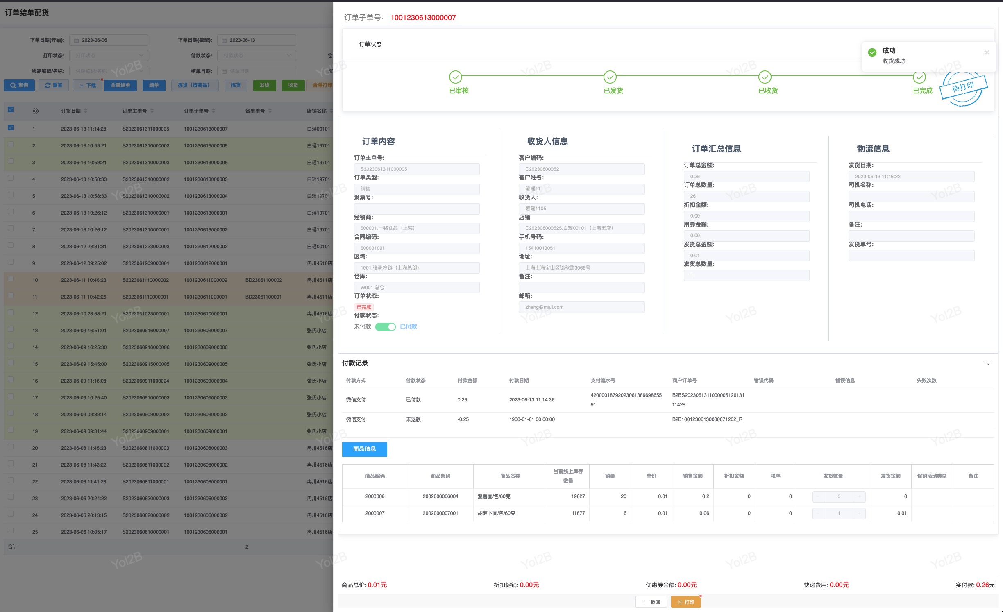Collapse the 付款记录 section chevron
This screenshot has height=612, width=1003.
988,363
